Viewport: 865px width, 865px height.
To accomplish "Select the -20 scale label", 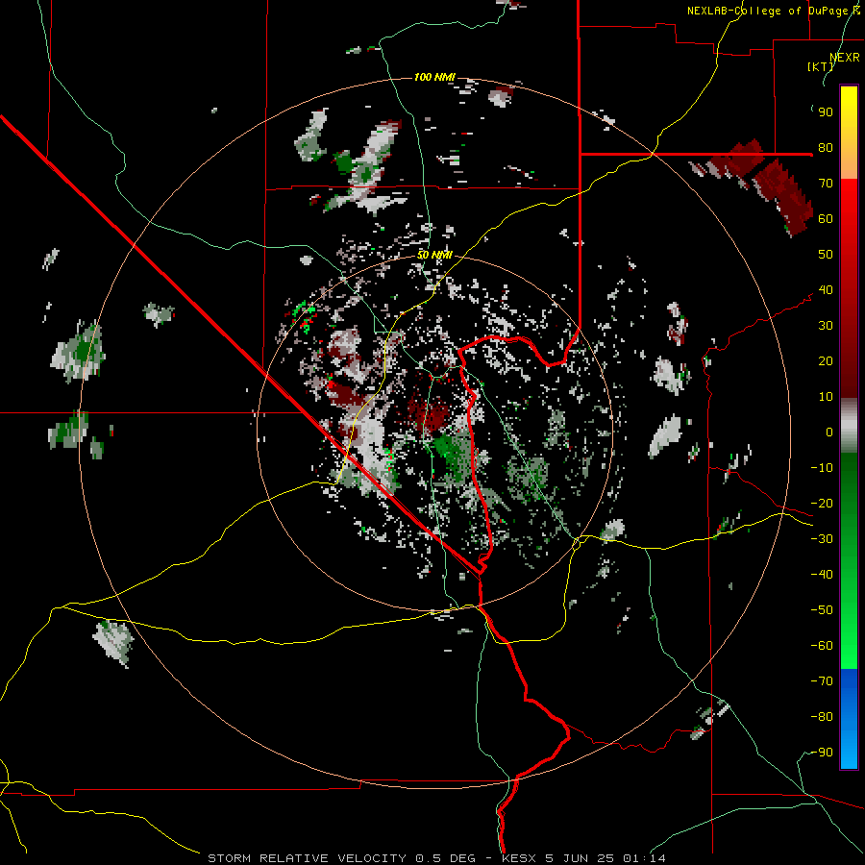I will pos(822,504).
